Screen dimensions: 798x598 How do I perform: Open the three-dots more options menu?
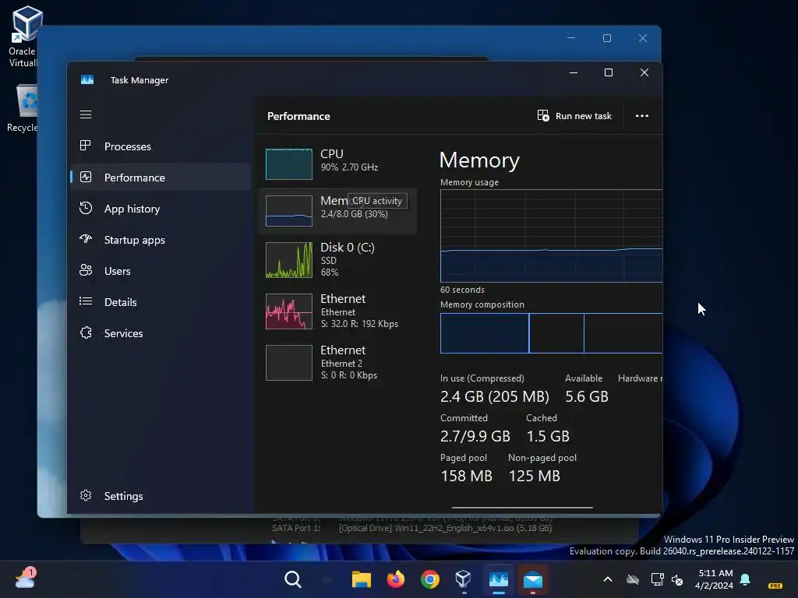click(642, 116)
